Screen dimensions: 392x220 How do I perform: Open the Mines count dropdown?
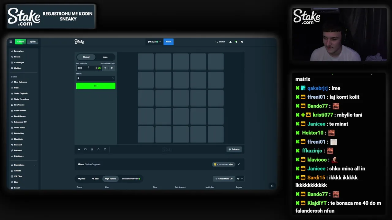96,78
